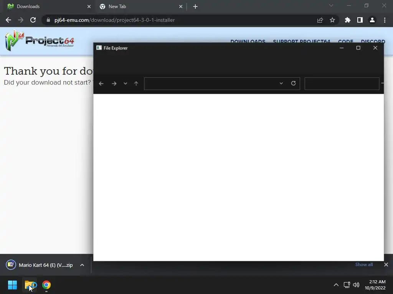Open SUPPORT PROJECT64 nav link

(302, 41)
